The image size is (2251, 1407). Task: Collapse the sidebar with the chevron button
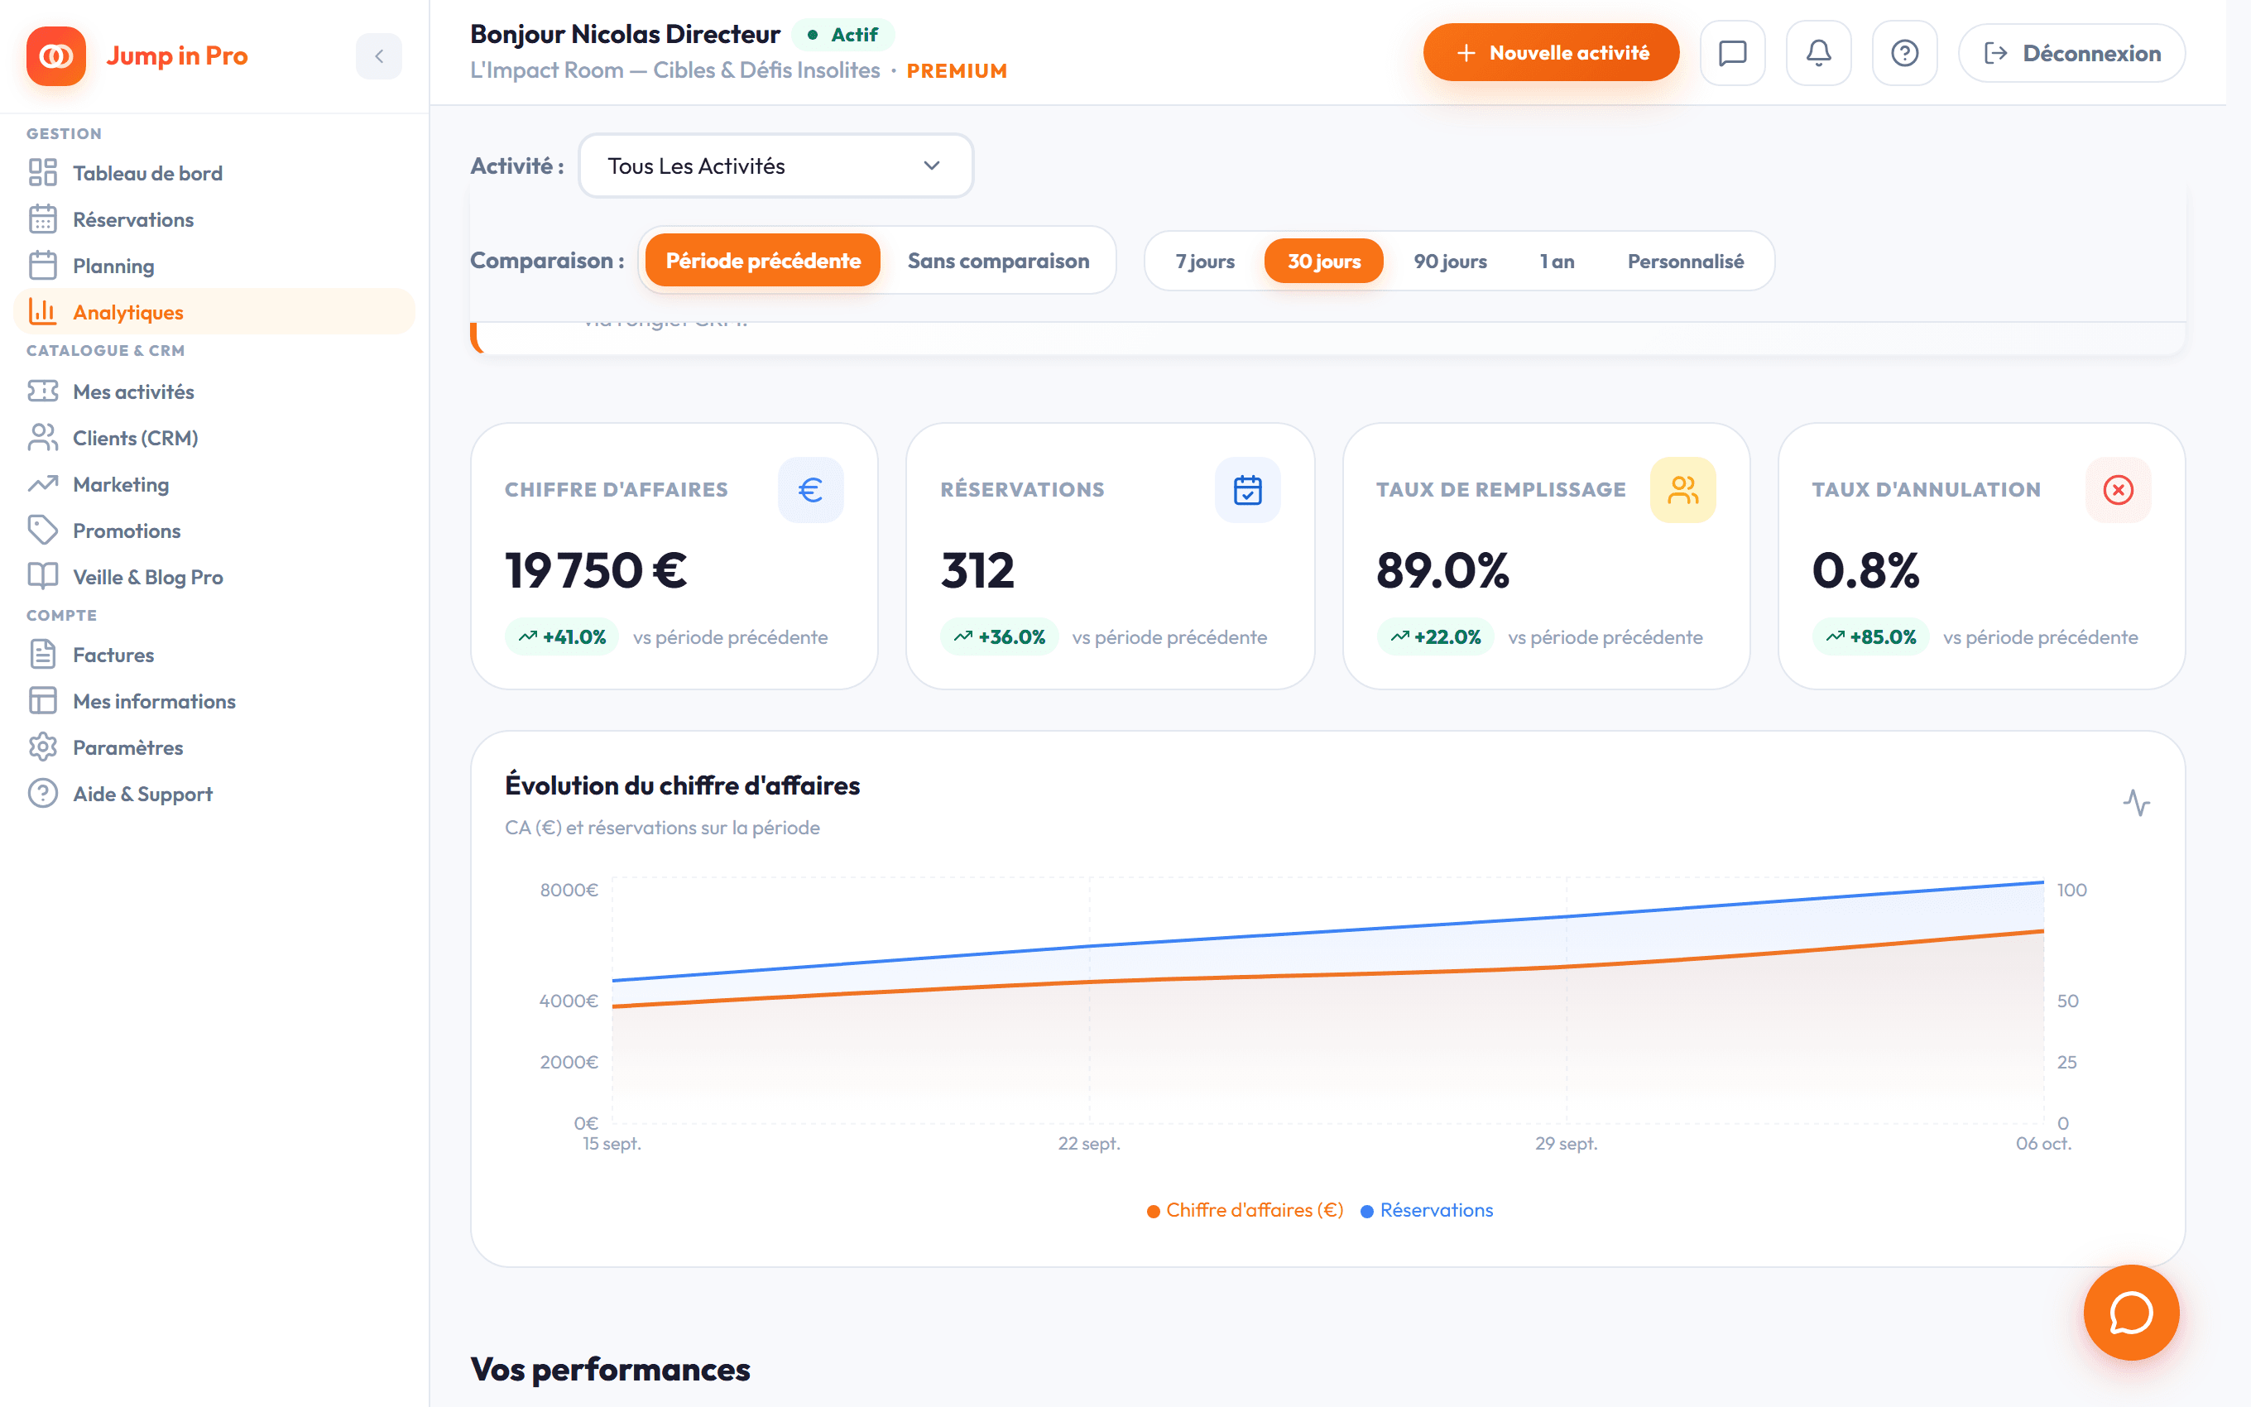click(x=378, y=55)
